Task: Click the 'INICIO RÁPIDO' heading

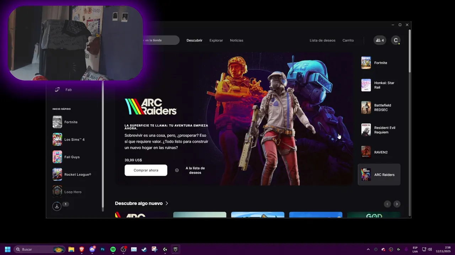Action: pyautogui.click(x=61, y=109)
